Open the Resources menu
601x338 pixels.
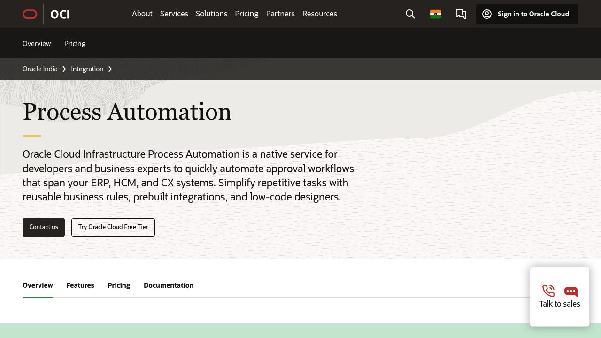(320, 14)
